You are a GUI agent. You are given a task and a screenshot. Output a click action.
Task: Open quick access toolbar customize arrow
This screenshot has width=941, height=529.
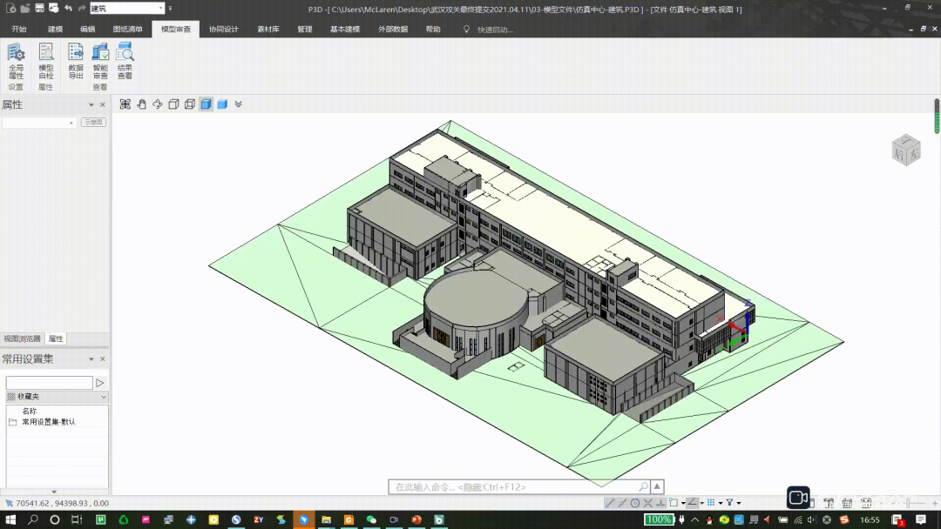(171, 9)
